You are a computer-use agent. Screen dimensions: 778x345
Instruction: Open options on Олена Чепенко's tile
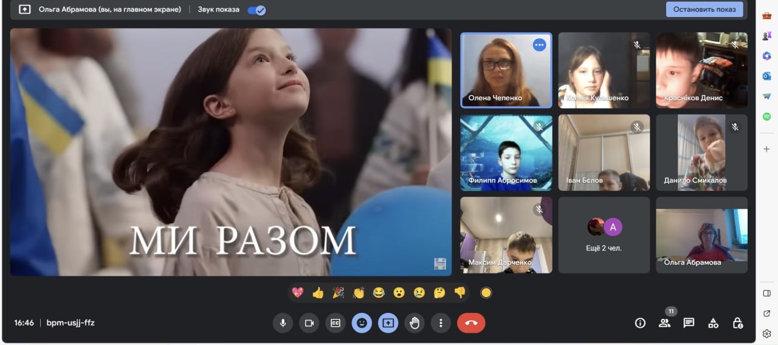point(539,45)
